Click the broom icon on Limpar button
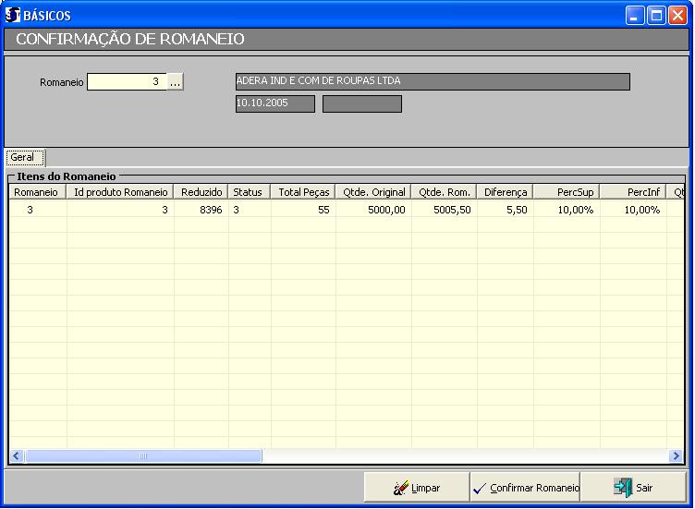695x509 pixels. click(x=401, y=488)
